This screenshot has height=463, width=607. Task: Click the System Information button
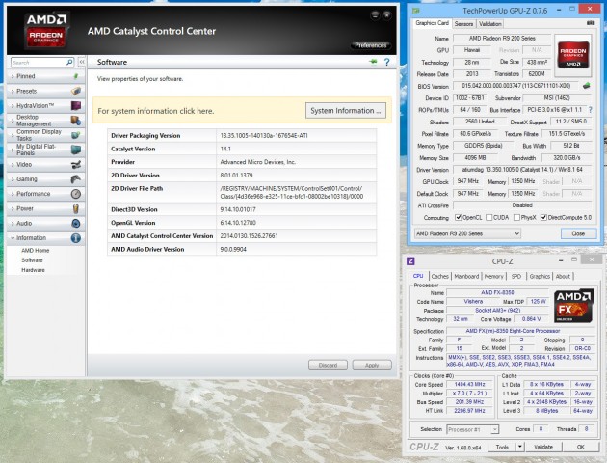346,111
